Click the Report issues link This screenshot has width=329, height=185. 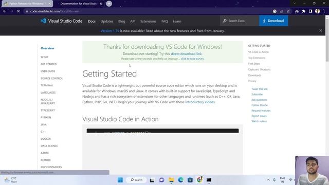(x=259, y=116)
